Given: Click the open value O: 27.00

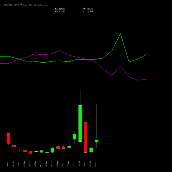Looking at the screenshot, I should pos(60,12).
